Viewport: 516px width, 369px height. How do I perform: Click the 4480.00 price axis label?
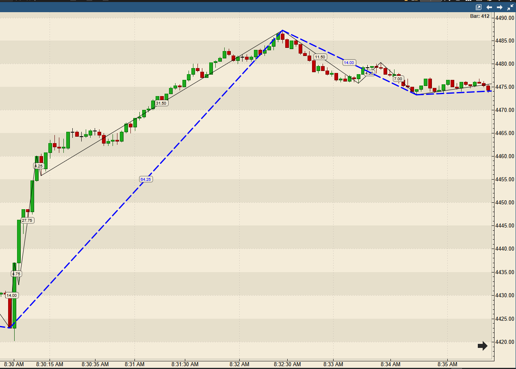[x=505, y=64]
